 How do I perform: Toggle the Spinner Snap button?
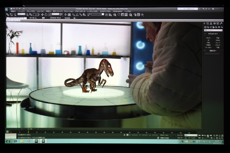(x=84, y=14)
